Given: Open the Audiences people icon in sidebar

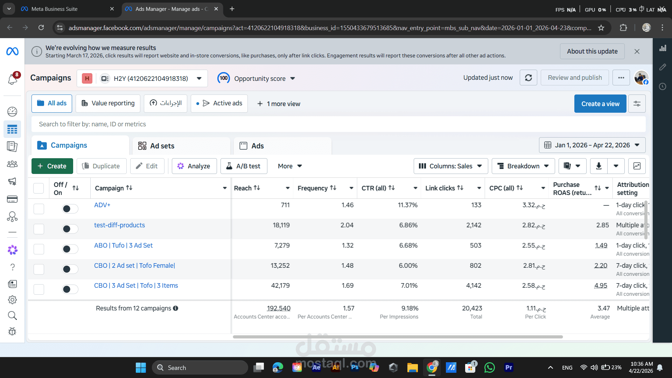Looking at the screenshot, I should click(12, 164).
